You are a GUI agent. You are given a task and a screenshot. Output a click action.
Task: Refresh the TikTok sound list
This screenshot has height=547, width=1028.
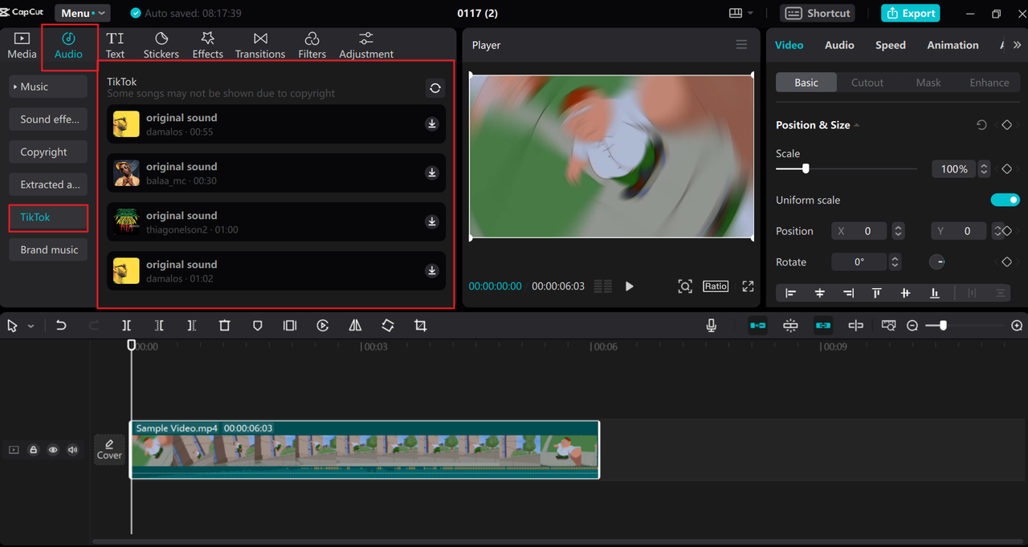tap(435, 88)
